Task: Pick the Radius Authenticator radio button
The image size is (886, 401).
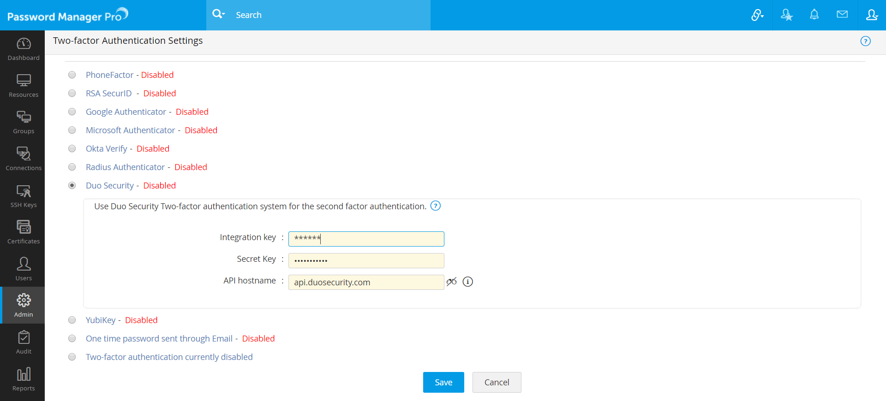Action: tap(72, 167)
